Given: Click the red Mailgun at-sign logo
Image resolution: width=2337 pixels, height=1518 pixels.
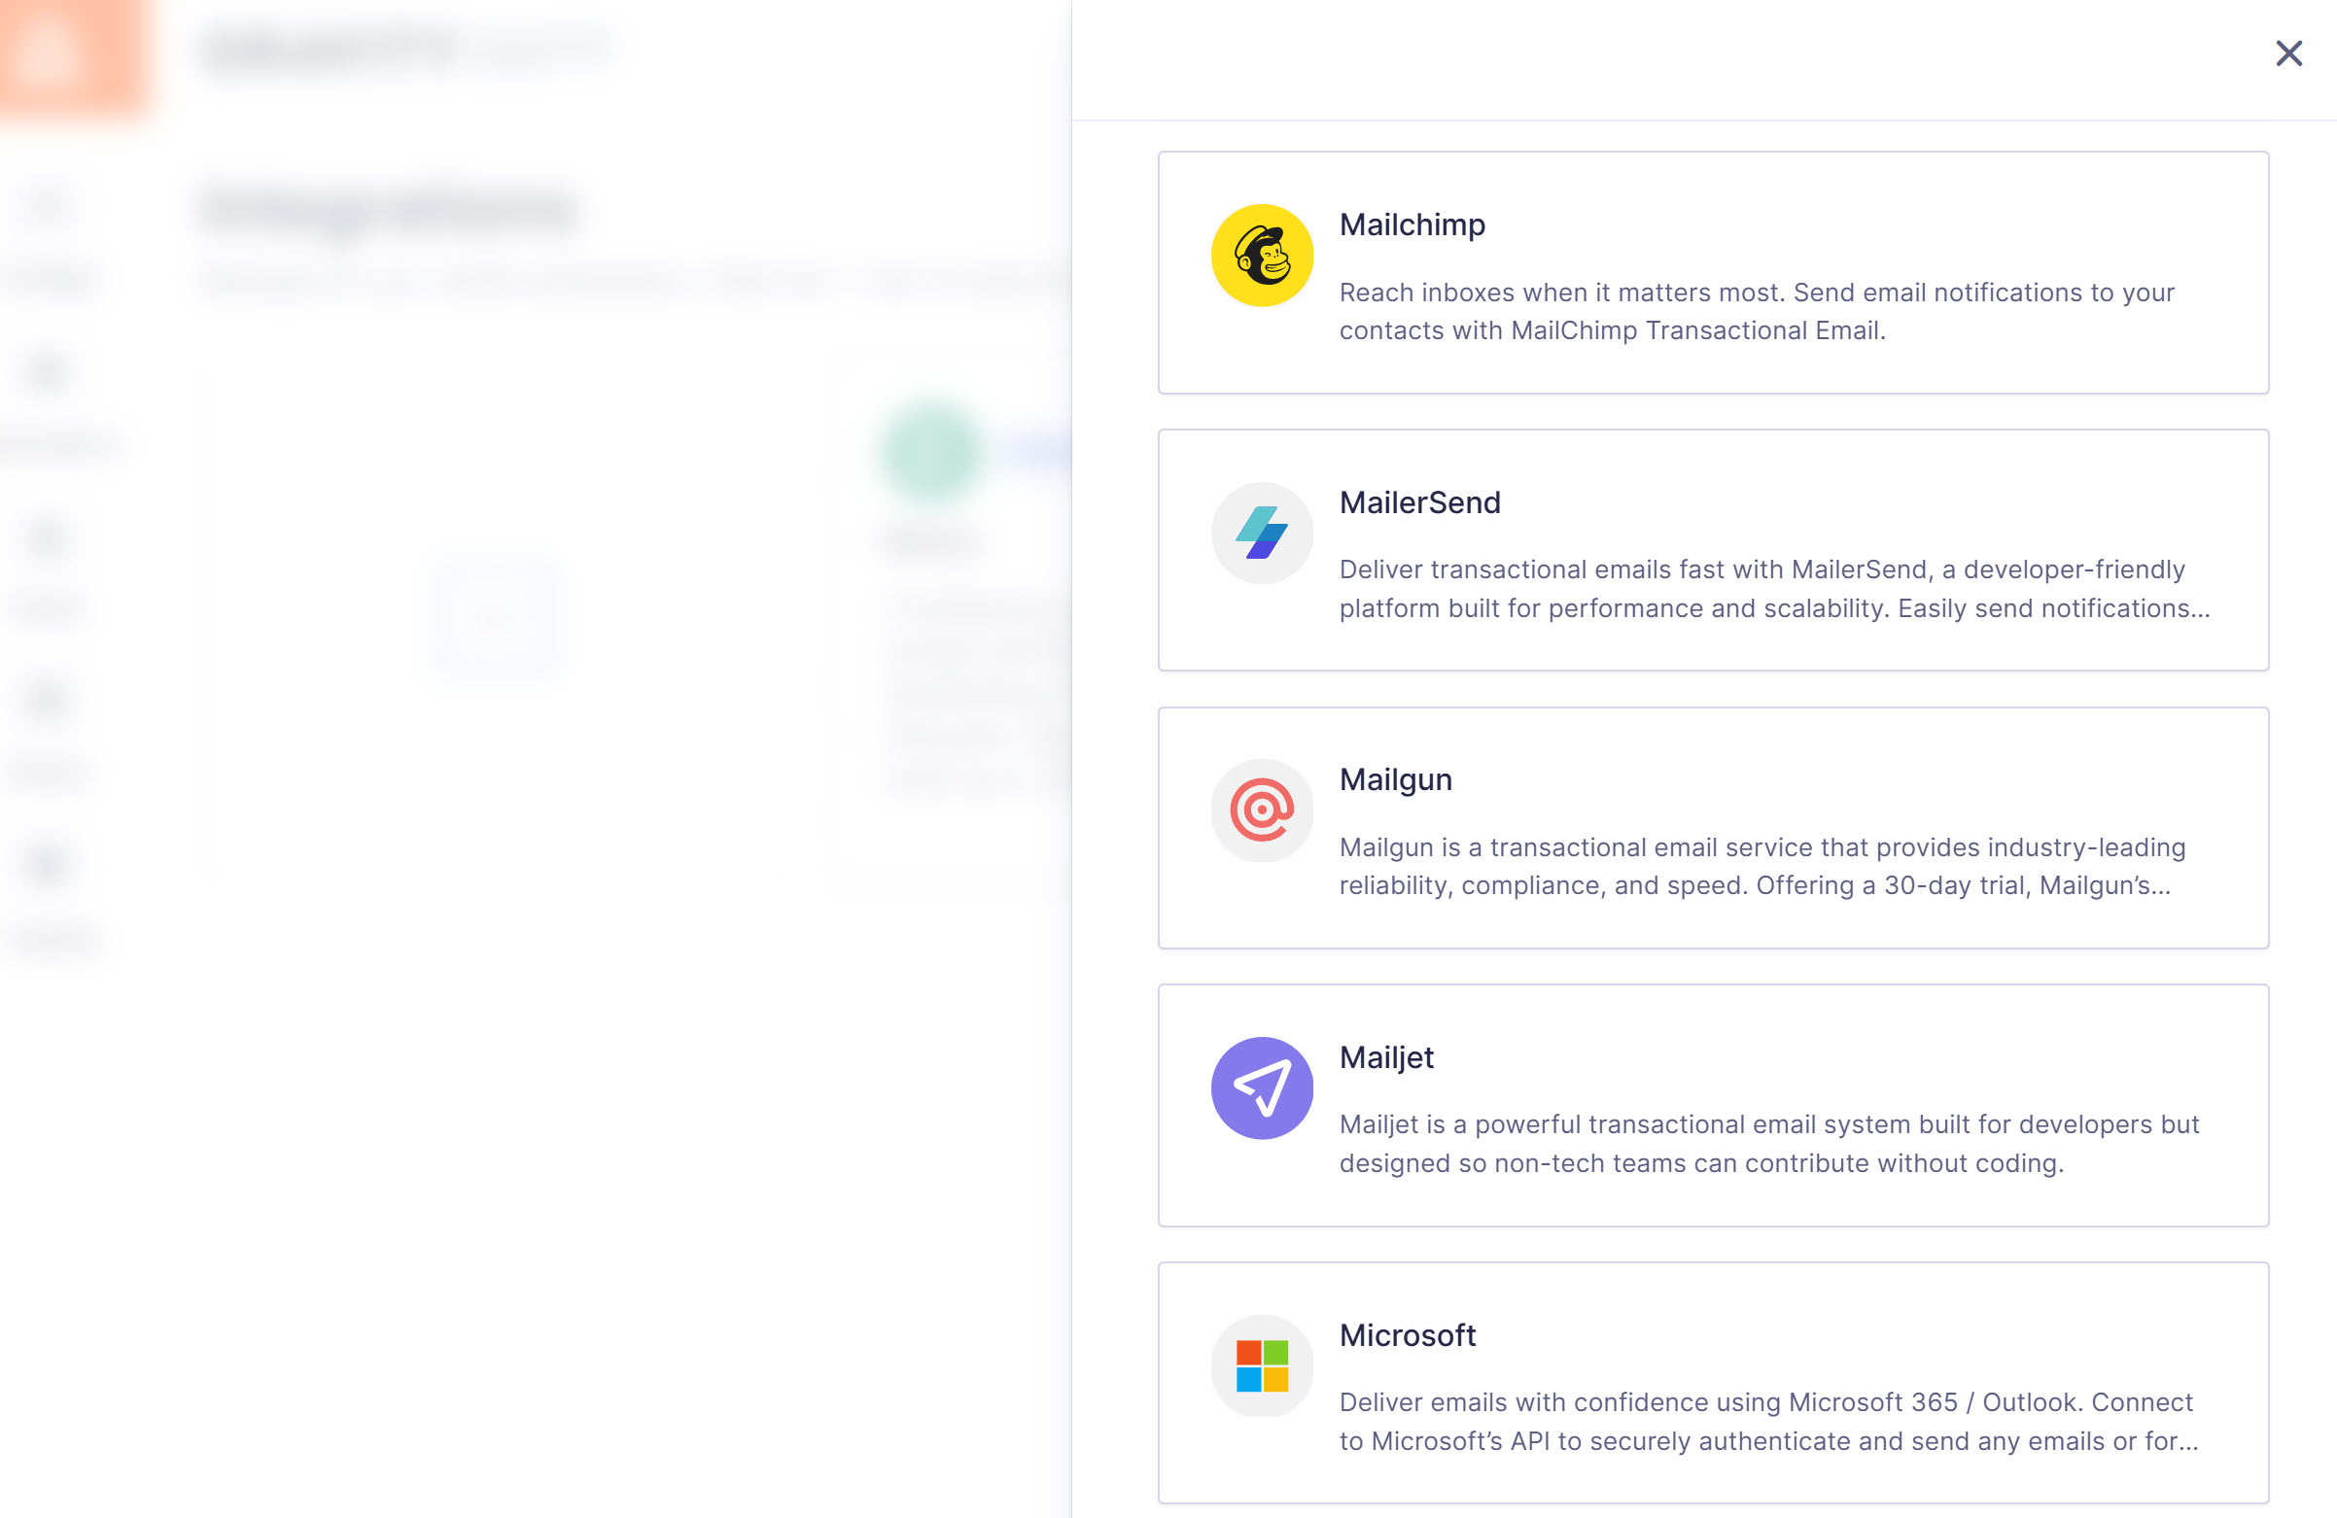Looking at the screenshot, I should [x=1262, y=811].
